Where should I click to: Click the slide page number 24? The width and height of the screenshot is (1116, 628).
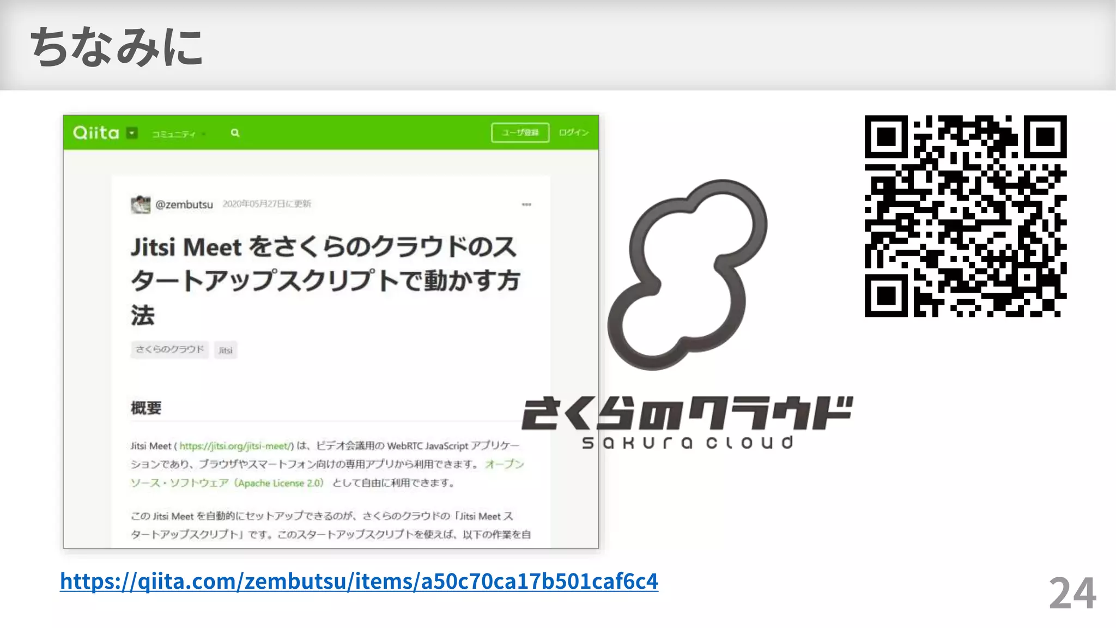coord(1072,593)
